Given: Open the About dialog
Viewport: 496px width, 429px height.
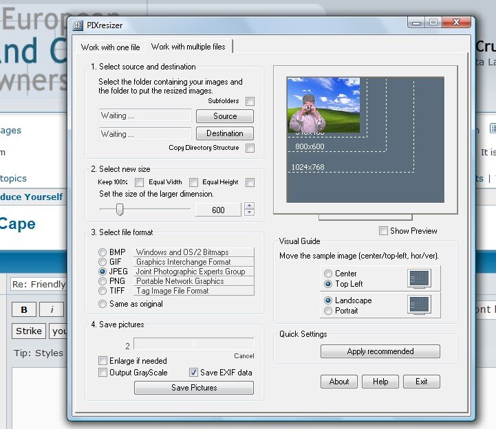Looking at the screenshot, I should [x=338, y=382].
